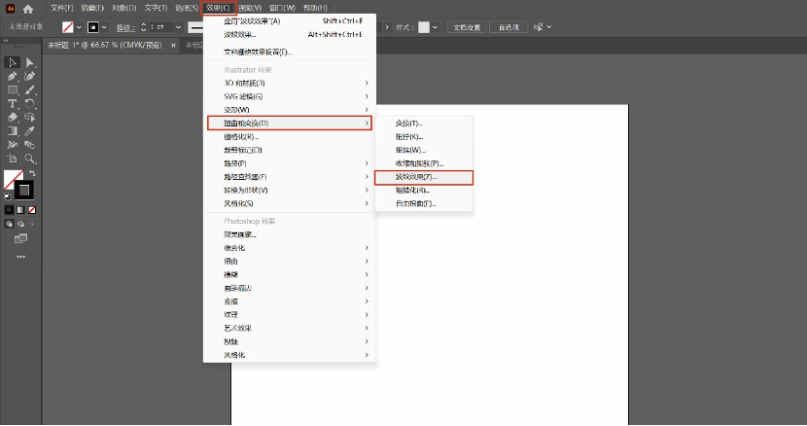Close the 未标题-1 document tab
The height and width of the screenshot is (426, 807).
[x=173, y=46]
